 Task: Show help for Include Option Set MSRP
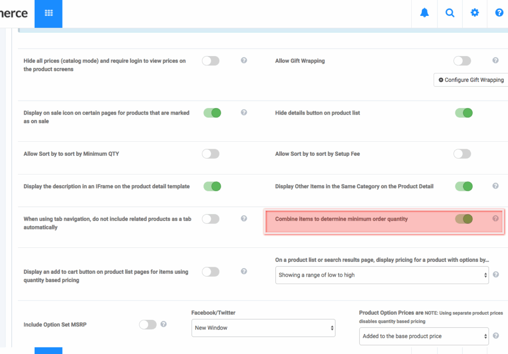click(x=163, y=324)
